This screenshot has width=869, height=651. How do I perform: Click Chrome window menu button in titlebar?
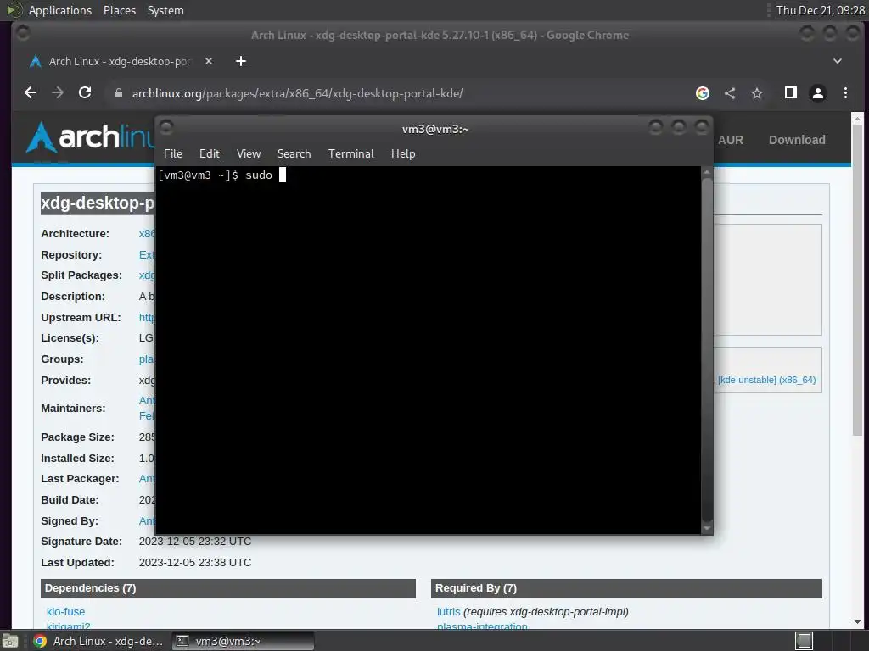click(23, 34)
